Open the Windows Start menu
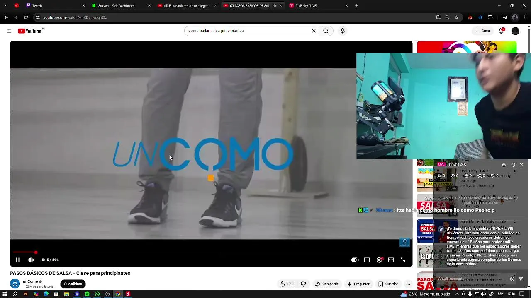 point(5,294)
